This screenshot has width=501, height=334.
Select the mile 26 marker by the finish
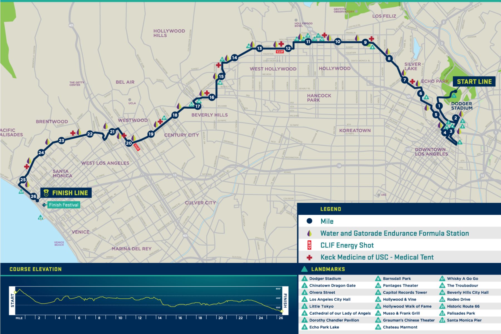click(33, 196)
